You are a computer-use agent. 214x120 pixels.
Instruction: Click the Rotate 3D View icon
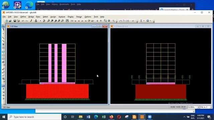click(89, 21)
